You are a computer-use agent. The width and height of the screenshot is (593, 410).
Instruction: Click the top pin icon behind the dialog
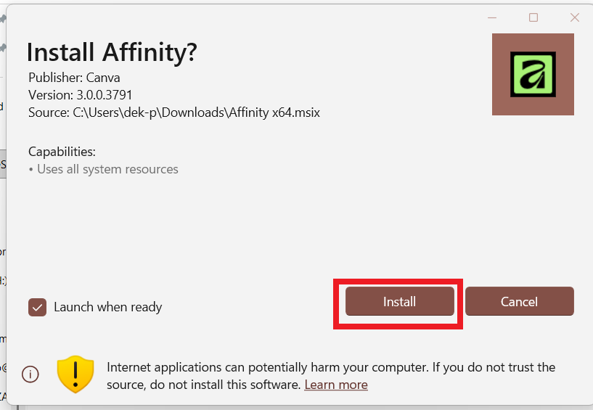tap(3, 20)
